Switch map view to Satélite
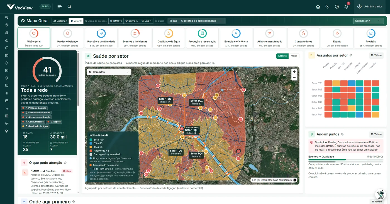Viewport: 390px width, 204px height. click(x=282, y=56)
